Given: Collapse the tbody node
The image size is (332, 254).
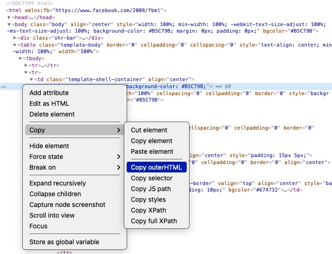Looking at the screenshot, I should 20,58.
